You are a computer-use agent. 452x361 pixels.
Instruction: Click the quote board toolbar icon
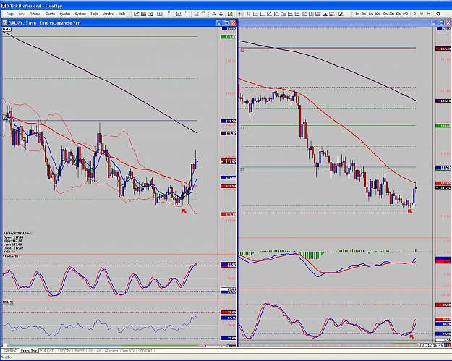click(150, 14)
